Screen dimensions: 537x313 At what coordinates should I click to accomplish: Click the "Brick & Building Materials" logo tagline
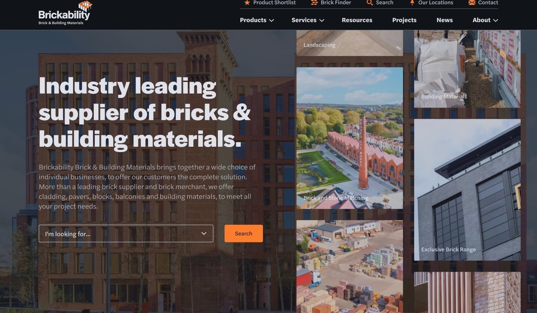pos(61,23)
